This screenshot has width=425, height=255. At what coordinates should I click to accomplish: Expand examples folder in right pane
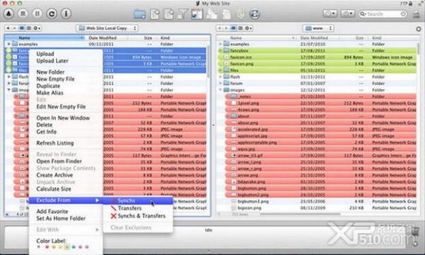coord(220,44)
